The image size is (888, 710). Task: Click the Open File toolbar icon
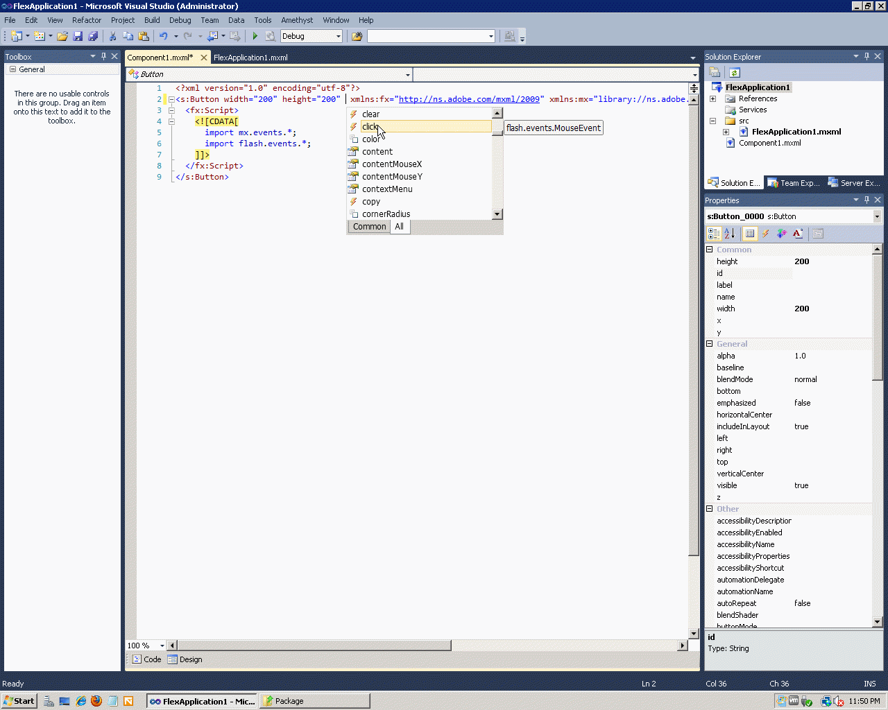pyautogui.click(x=62, y=36)
